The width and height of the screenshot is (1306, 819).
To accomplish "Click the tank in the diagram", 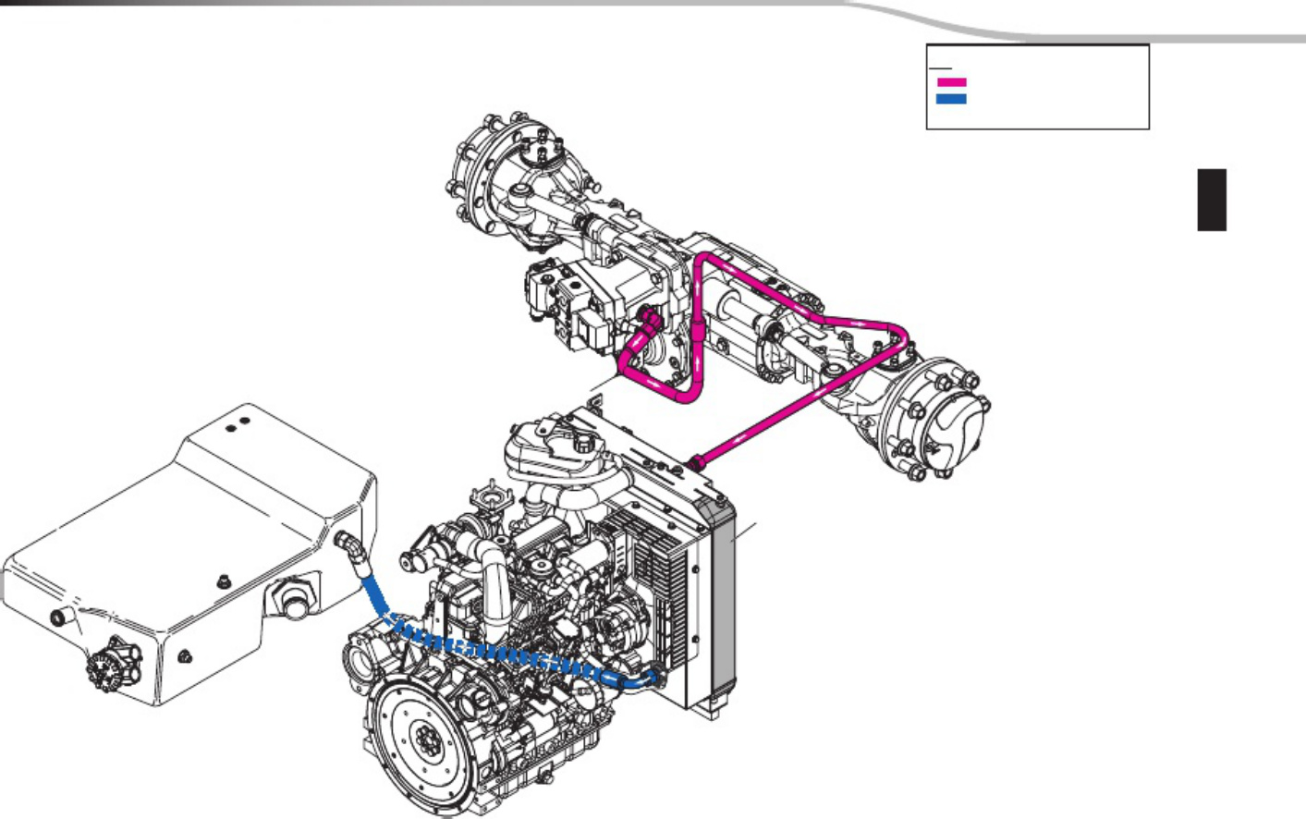I will tap(190, 554).
